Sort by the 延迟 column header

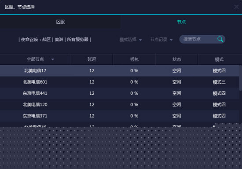point(92,59)
